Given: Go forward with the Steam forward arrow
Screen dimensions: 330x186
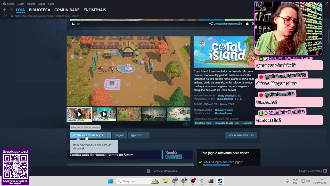Looking at the screenshot, I should (x=11, y=10).
